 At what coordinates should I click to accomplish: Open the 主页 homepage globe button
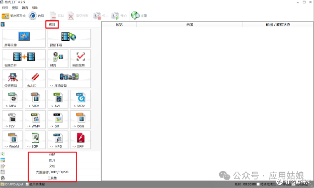pyautogui.click(x=139, y=16)
